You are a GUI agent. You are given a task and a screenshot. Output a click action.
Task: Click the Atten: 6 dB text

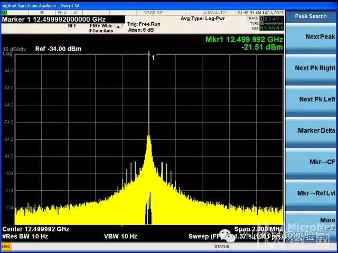click(141, 30)
